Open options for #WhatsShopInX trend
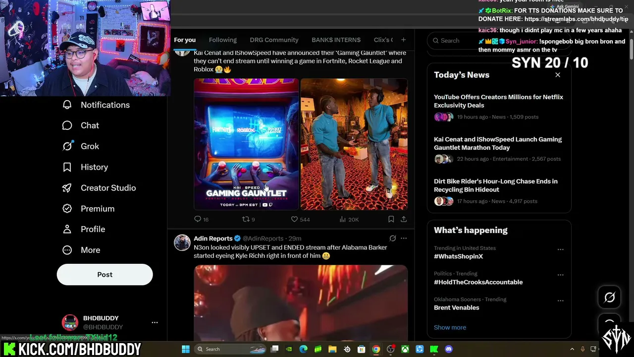 (561, 249)
